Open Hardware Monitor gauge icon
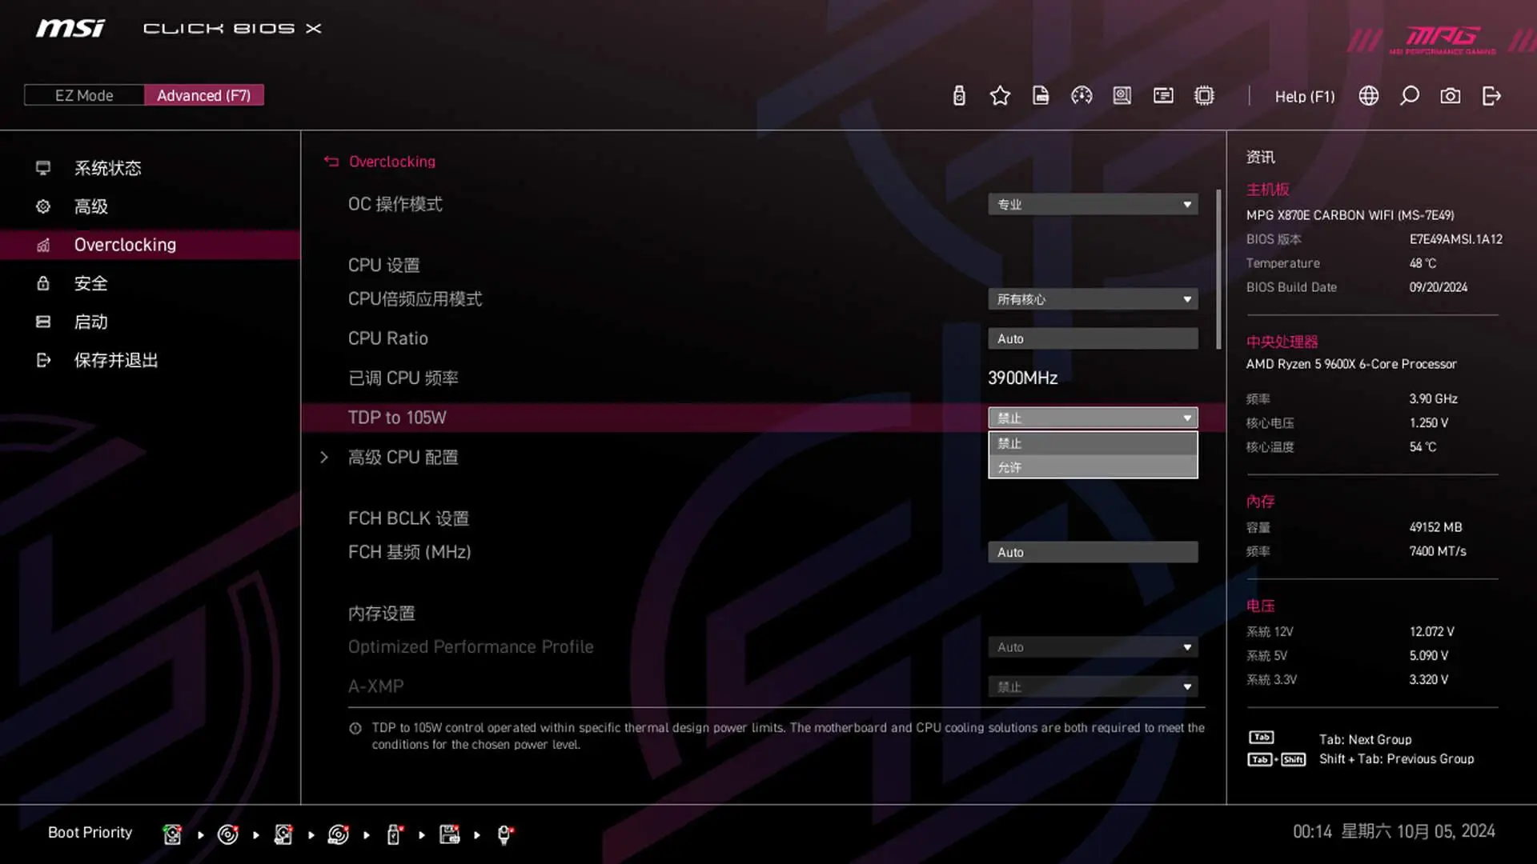This screenshot has width=1537, height=864. [1082, 96]
